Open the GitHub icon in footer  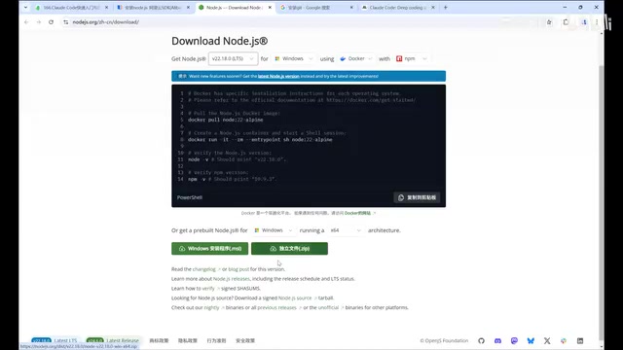click(481, 341)
